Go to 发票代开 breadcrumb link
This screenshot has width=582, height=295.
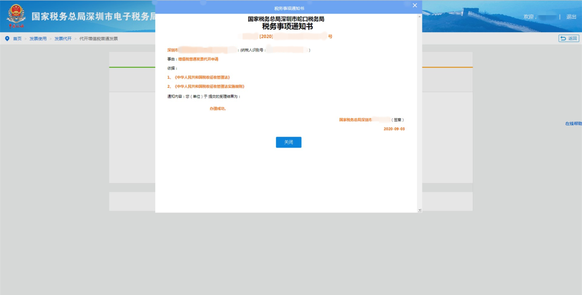point(63,39)
